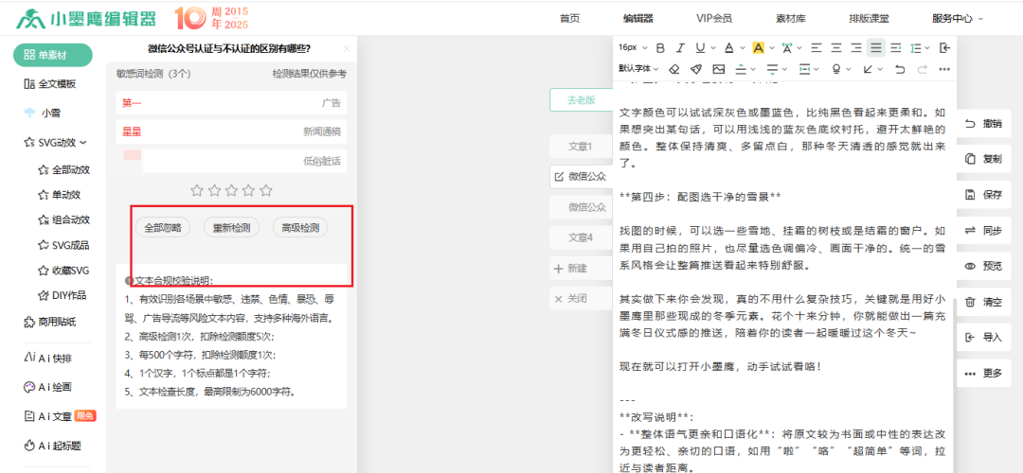Select the format painter brush
Screen dimensions: 1023x473
click(x=696, y=68)
